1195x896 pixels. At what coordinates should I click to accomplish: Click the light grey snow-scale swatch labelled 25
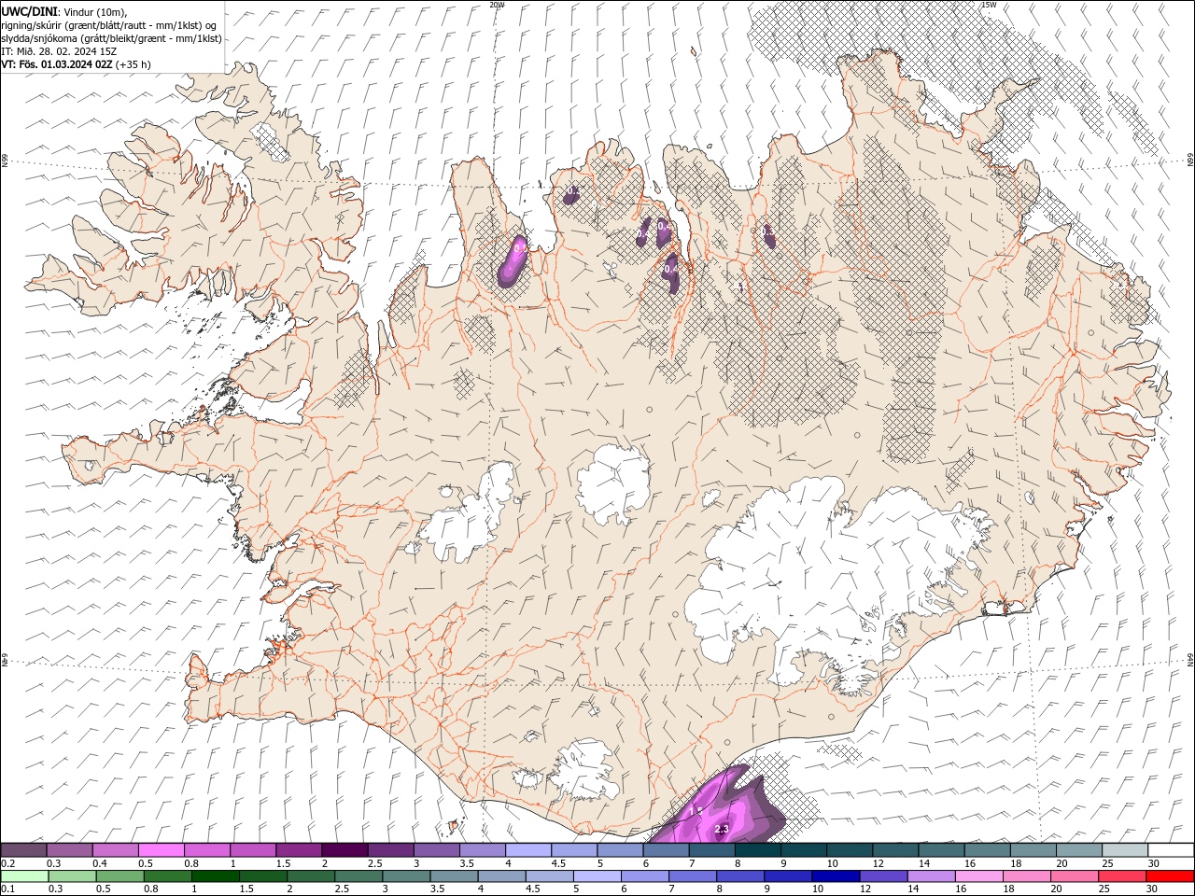tap(1125, 850)
